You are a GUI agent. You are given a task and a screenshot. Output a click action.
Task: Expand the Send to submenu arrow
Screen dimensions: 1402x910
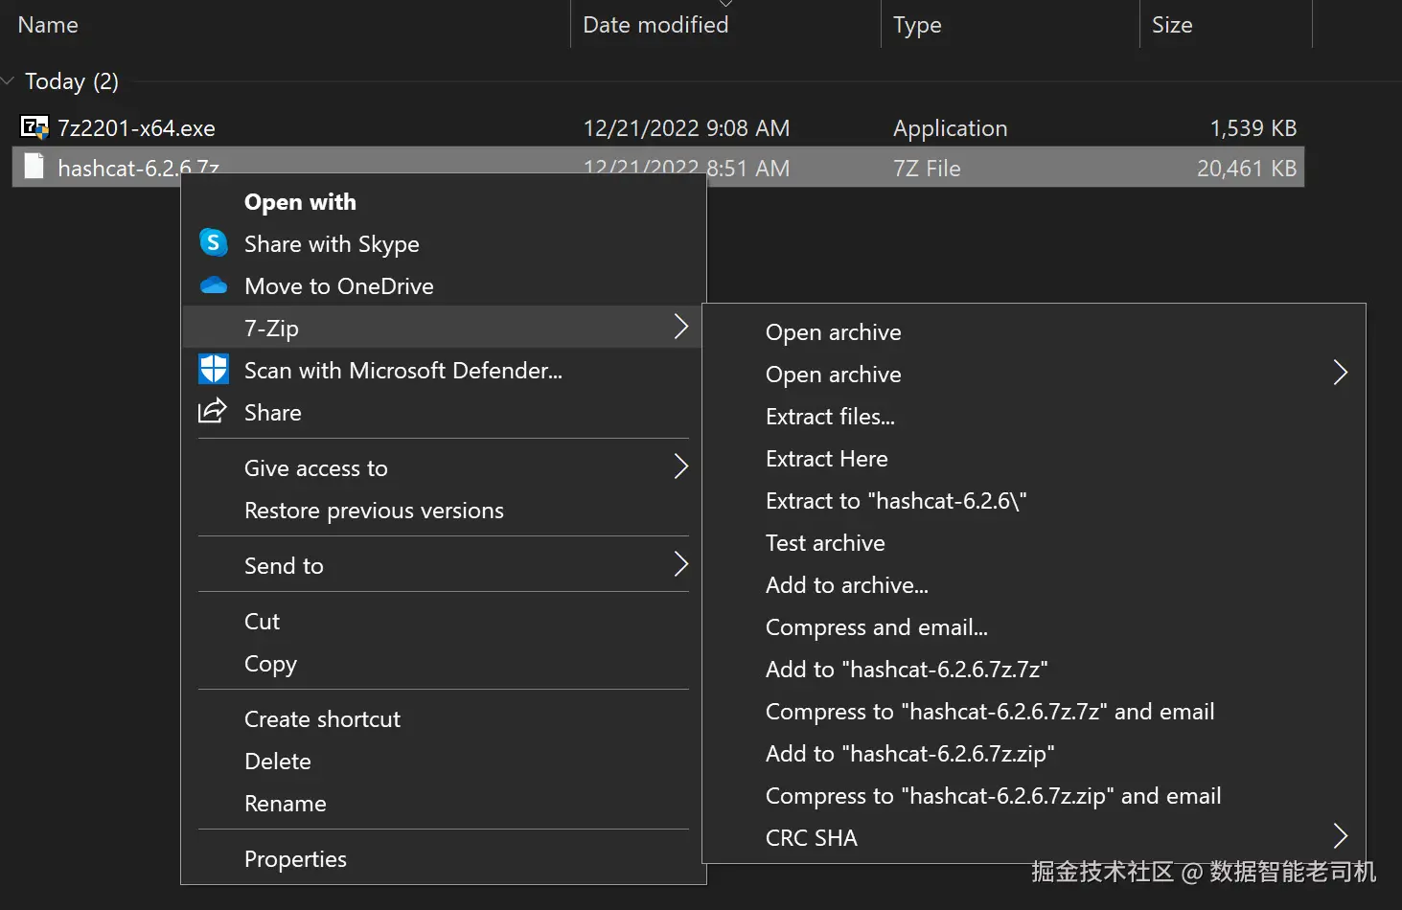(x=680, y=564)
